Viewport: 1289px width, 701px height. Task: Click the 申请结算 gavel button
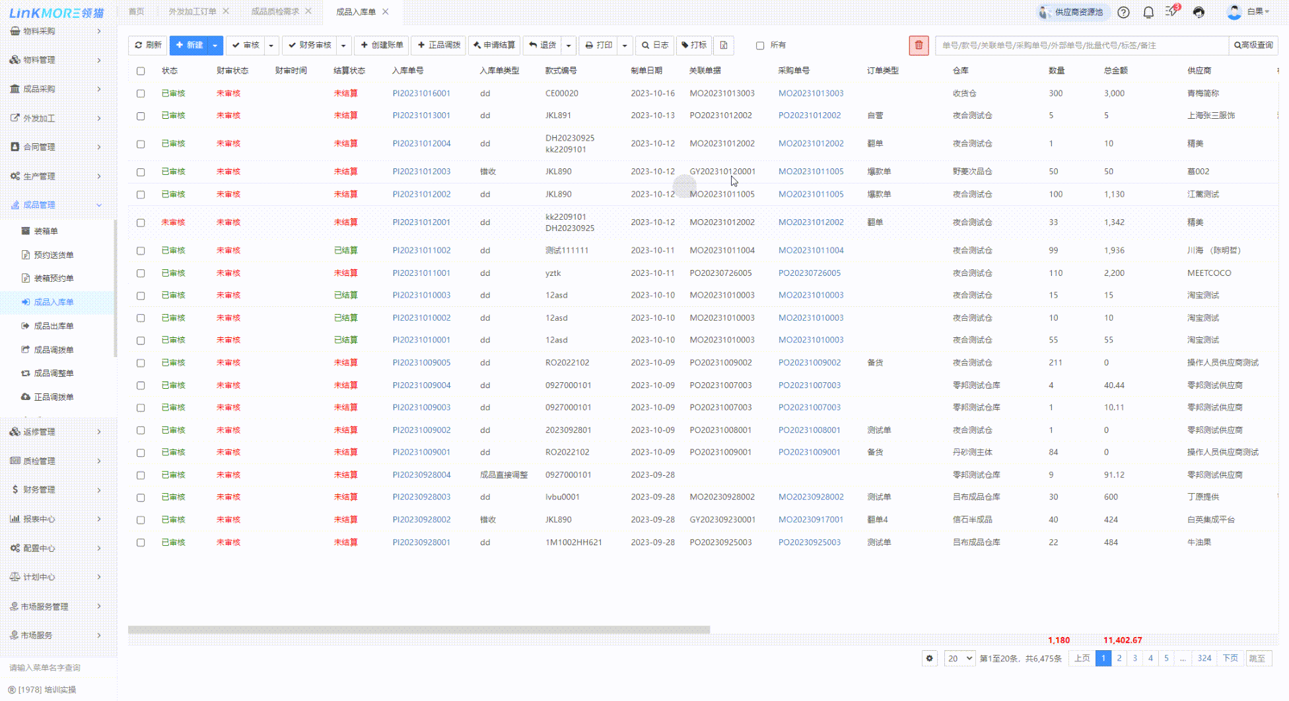point(494,45)
